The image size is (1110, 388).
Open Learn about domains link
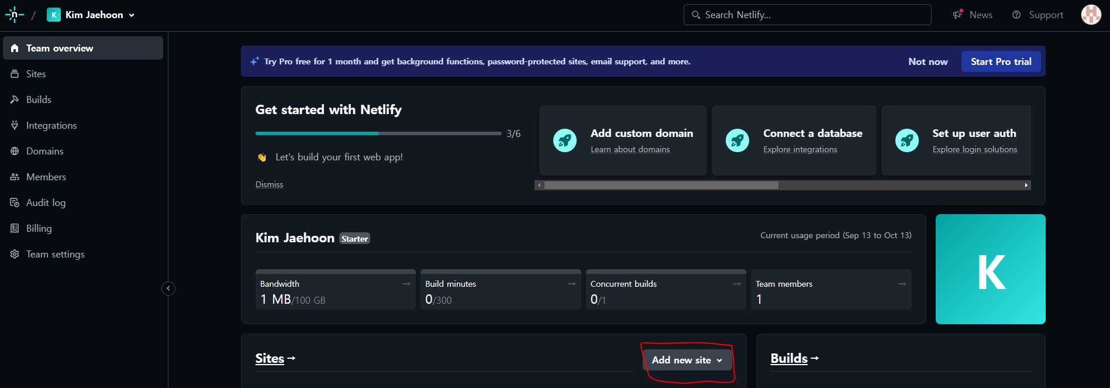(630, 149)
